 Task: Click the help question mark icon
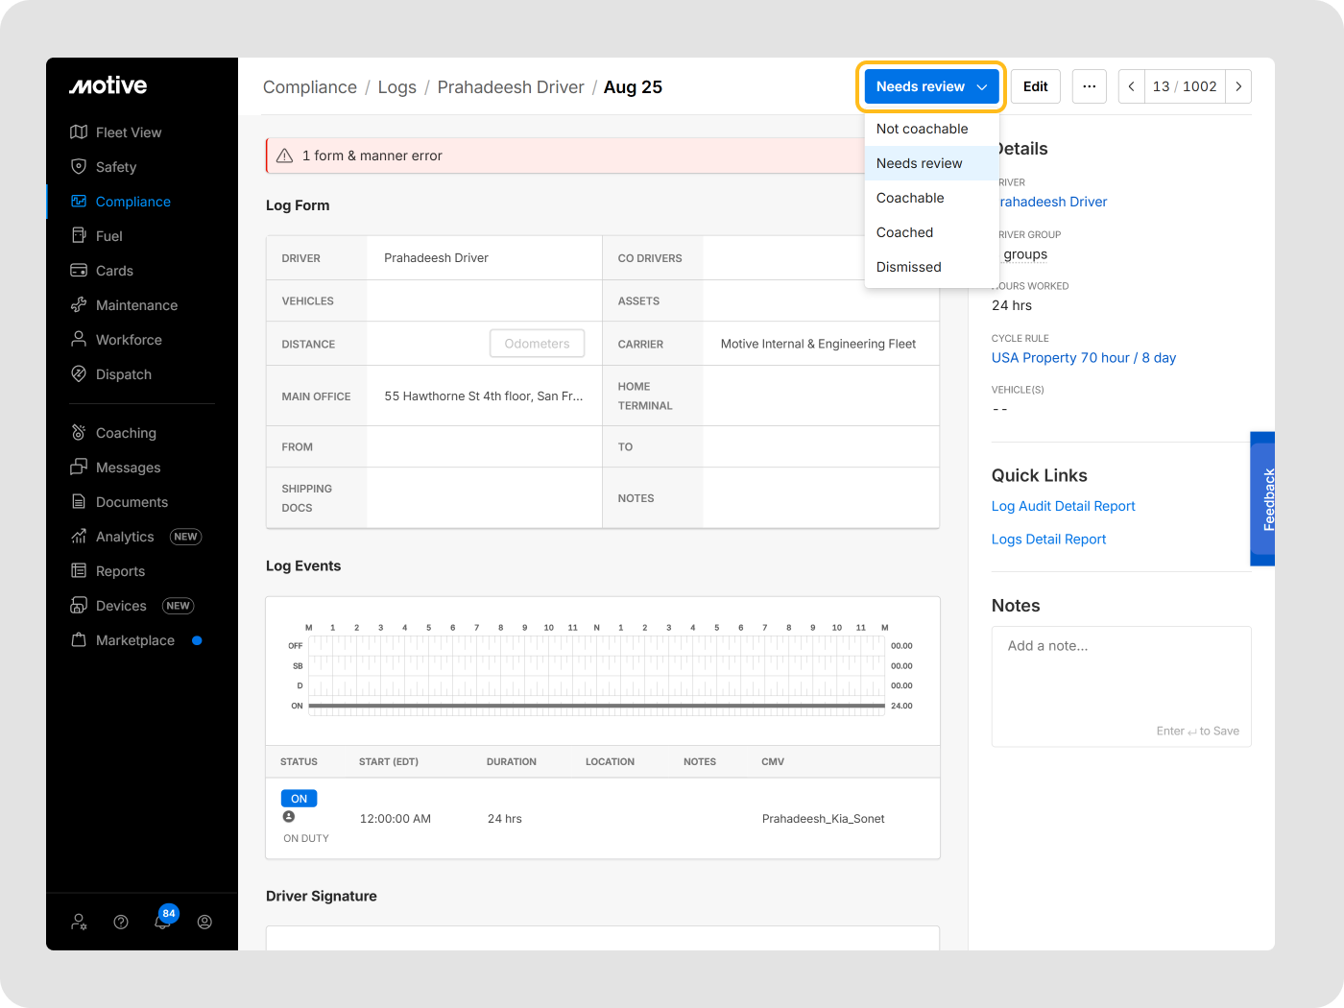click(x=121, y=922)
